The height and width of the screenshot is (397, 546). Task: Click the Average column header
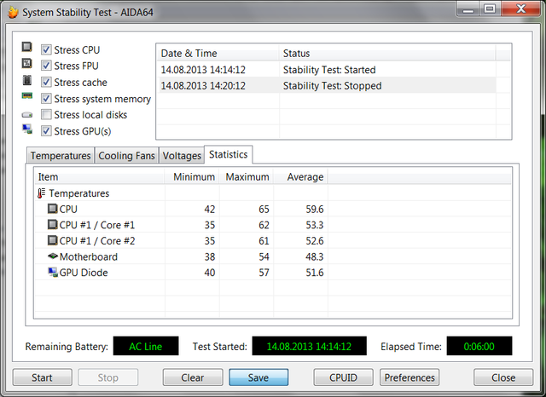[305, 177]
